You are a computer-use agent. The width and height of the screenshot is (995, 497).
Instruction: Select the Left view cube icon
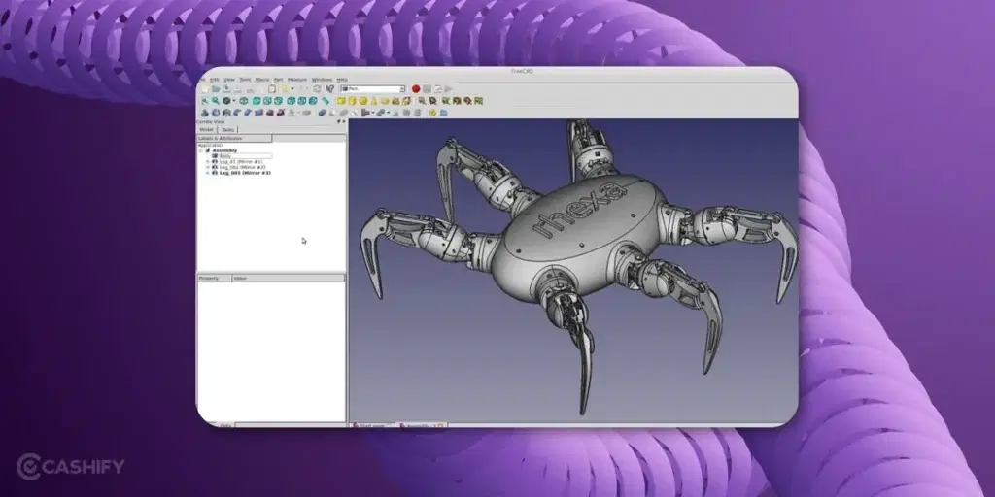coord(313,101)
